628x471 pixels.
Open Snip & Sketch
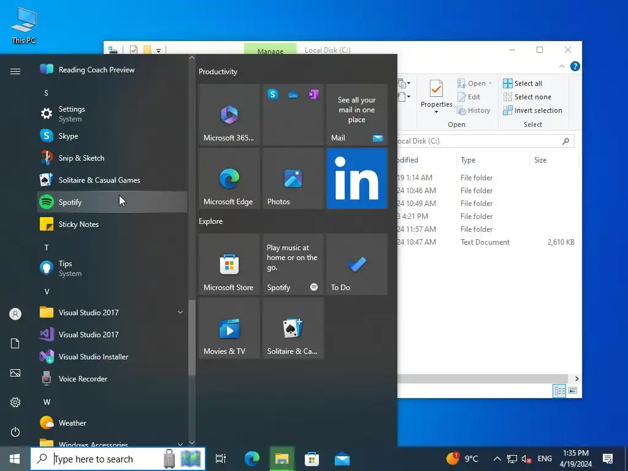click(x=112, y=158)
